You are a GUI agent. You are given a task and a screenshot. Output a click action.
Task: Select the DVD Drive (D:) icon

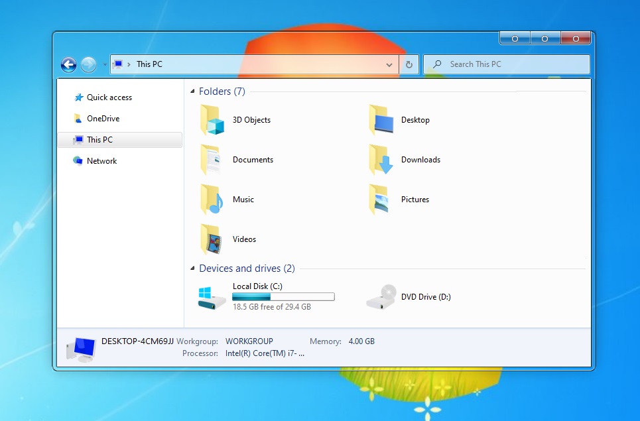tap(381, 297)
